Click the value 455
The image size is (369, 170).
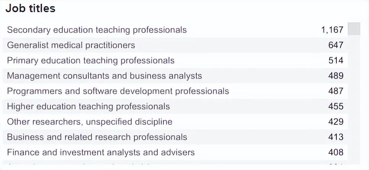coord(336,106)
